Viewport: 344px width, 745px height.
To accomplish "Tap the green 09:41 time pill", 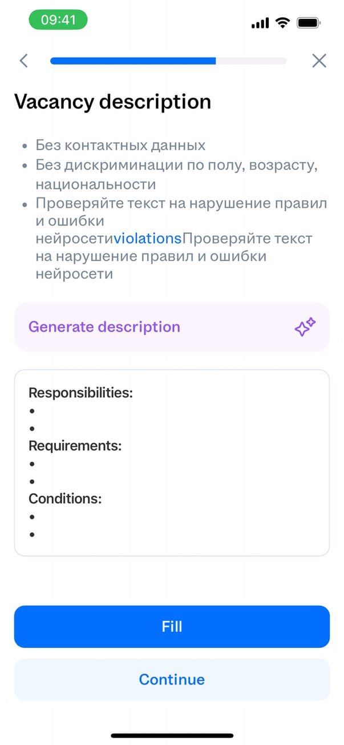I will pos(58,21).
